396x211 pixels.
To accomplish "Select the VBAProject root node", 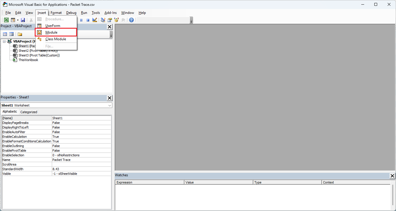I will [x=24, y=41].
